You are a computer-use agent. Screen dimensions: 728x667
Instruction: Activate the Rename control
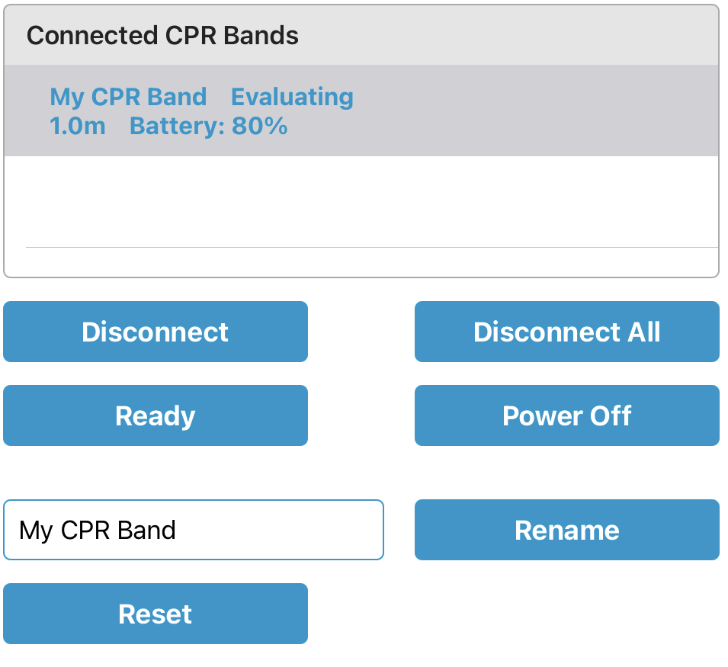pos(566,530)
